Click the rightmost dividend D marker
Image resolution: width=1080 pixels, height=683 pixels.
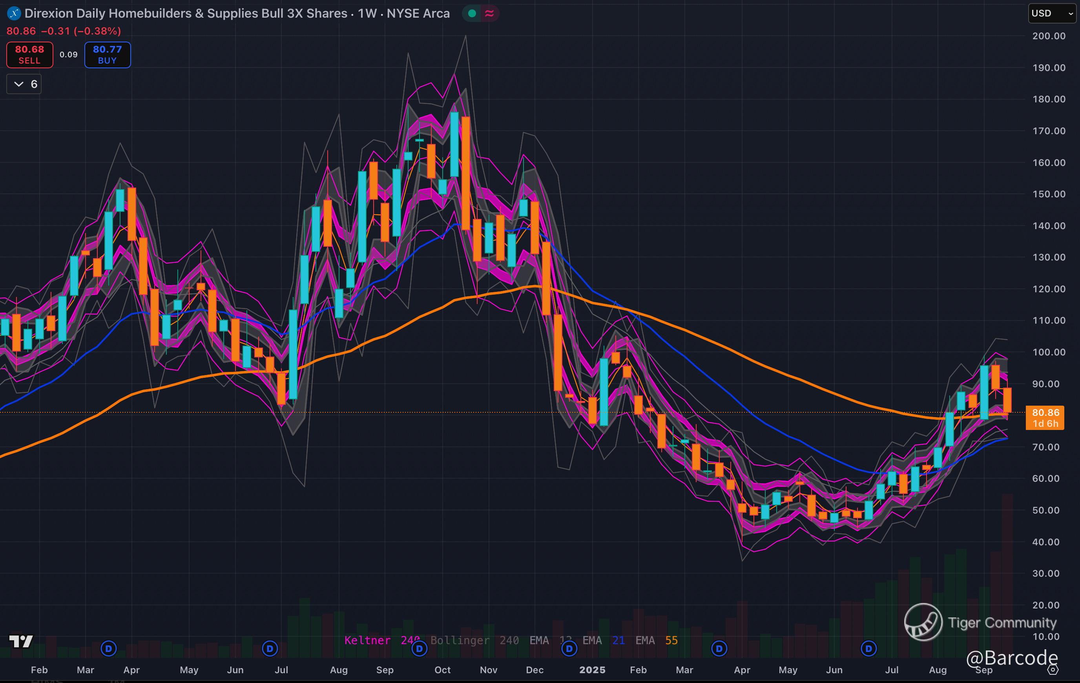pos(869,648)
